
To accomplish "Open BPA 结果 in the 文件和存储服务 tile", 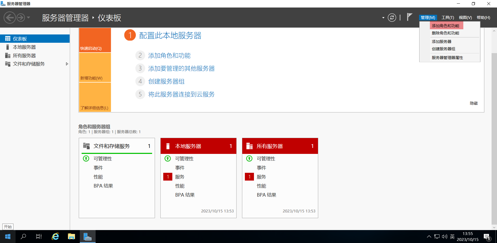I will (x=103, y=186).
